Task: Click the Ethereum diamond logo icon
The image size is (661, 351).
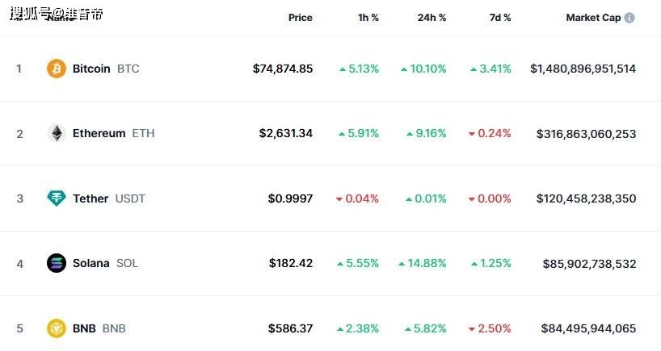Action: (x=56, y=133)
